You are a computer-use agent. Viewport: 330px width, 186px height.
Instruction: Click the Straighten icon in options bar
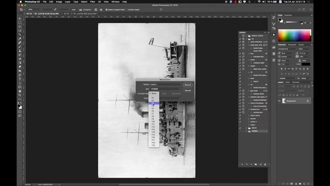pos(80,10)
